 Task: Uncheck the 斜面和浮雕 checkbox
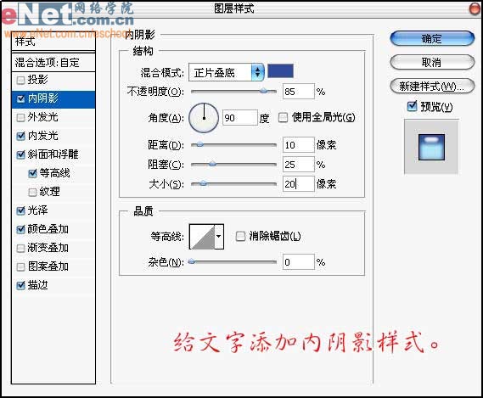pyautogui.click(x=20, y=154)
